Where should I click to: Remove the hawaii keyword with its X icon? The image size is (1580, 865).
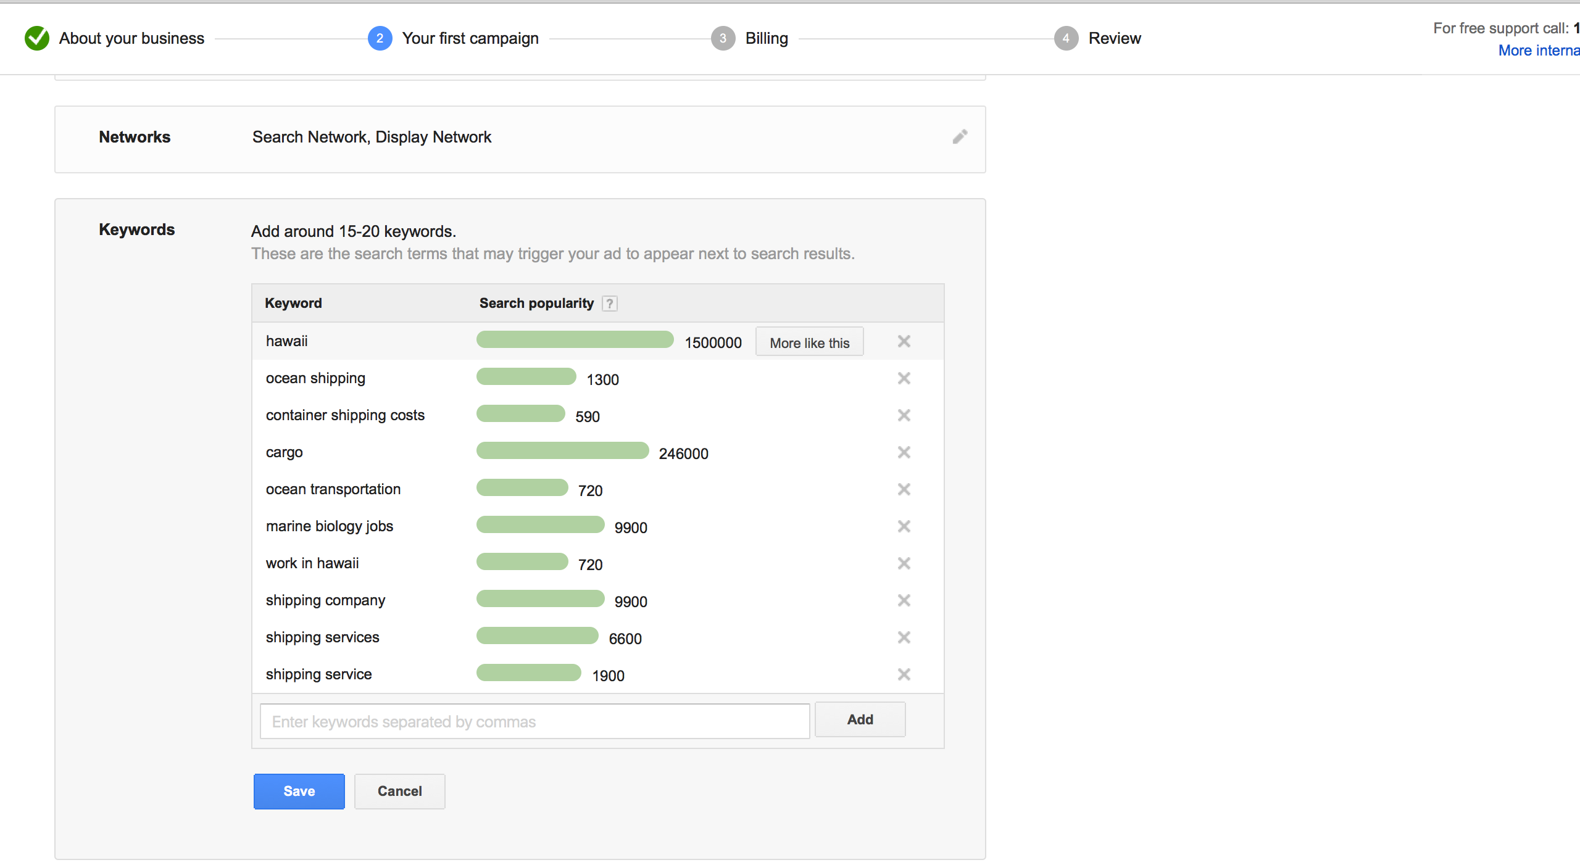click(904, 341)
